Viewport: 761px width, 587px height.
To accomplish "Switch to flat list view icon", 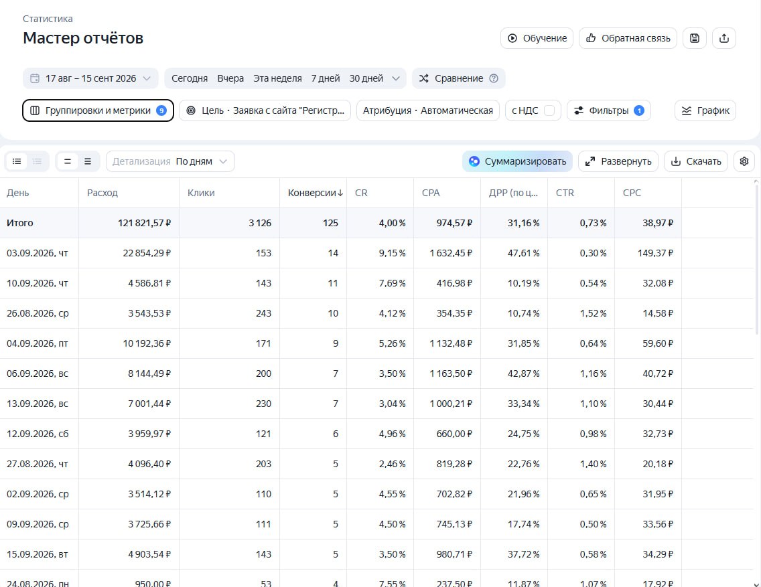I will 17,161.
